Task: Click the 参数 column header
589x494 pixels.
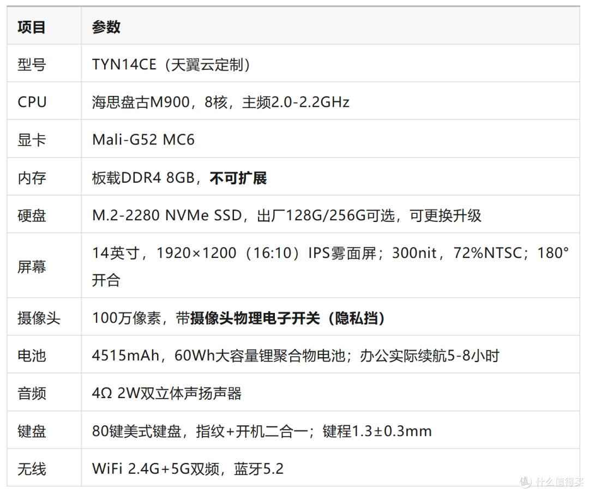Action: tap(106, 27)
